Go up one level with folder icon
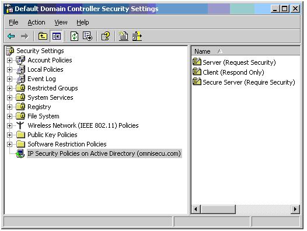The width and height of the screenshot is (307, 231). click(43, 36)
